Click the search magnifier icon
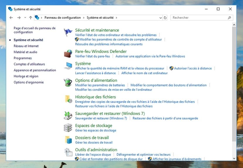Viewport: 243px width, 168px height. (229, 18)
